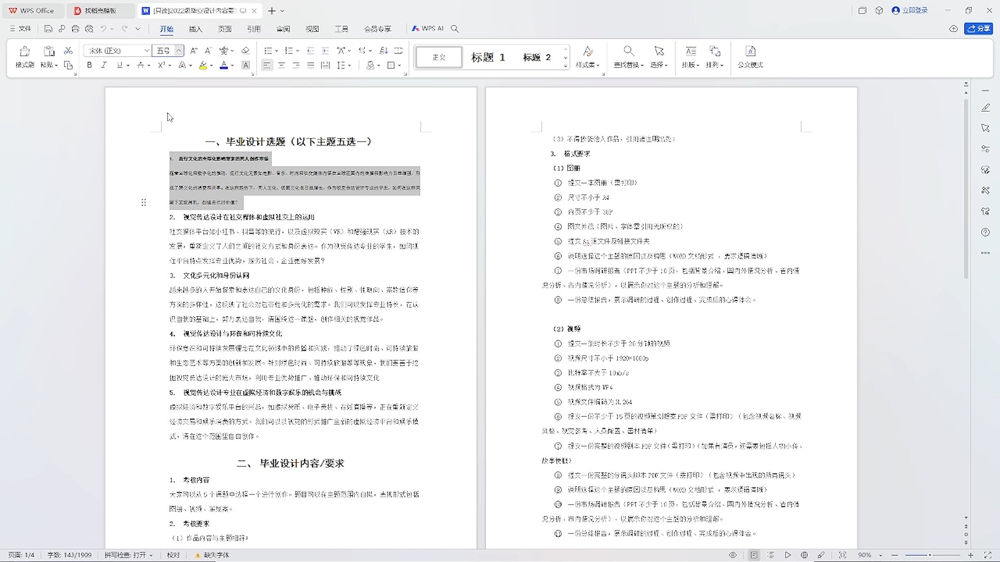Click the Official Document Mode (公文模式) icon
The width and height of the screenshot is (1000, 562).
point(751,51)
